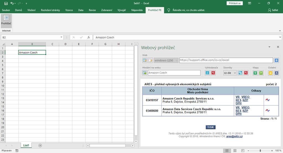Click the vertical scrollbar down arrow of the sheet
283x153 pixels.
(x=136, y=141)
